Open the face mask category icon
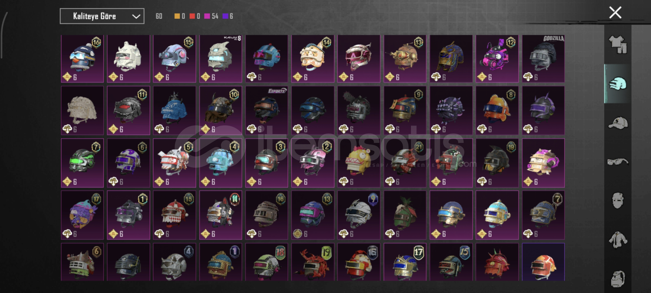Screen dimensions: 651x293 pyautogui.click(x=618, y=201)
